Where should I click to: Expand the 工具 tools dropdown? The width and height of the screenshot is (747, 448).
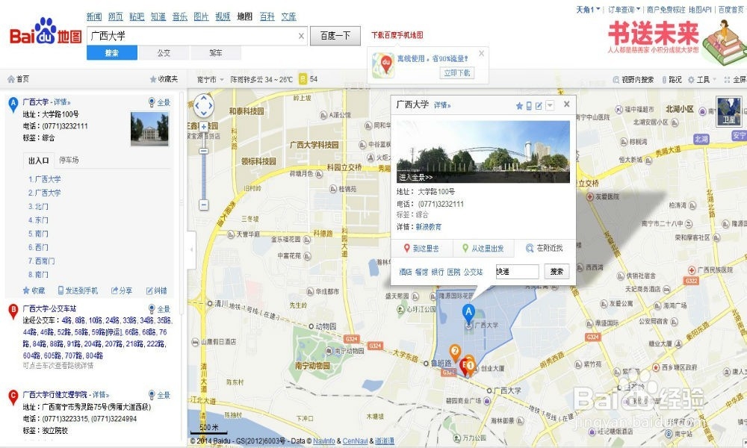(x=701, y=79)
